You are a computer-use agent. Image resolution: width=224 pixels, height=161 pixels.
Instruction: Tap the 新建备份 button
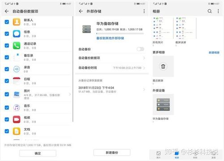coord(112,153)
